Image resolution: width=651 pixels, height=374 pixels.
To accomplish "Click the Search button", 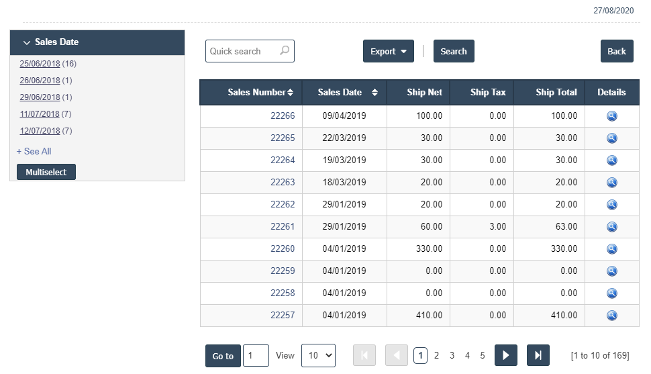I will click(454, 52).
